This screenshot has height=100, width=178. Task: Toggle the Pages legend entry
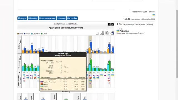[27, 34]
